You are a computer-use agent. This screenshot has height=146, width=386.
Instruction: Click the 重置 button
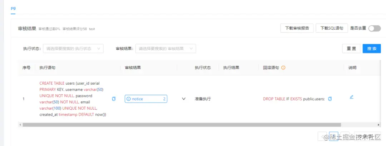(x=351, y=49)
